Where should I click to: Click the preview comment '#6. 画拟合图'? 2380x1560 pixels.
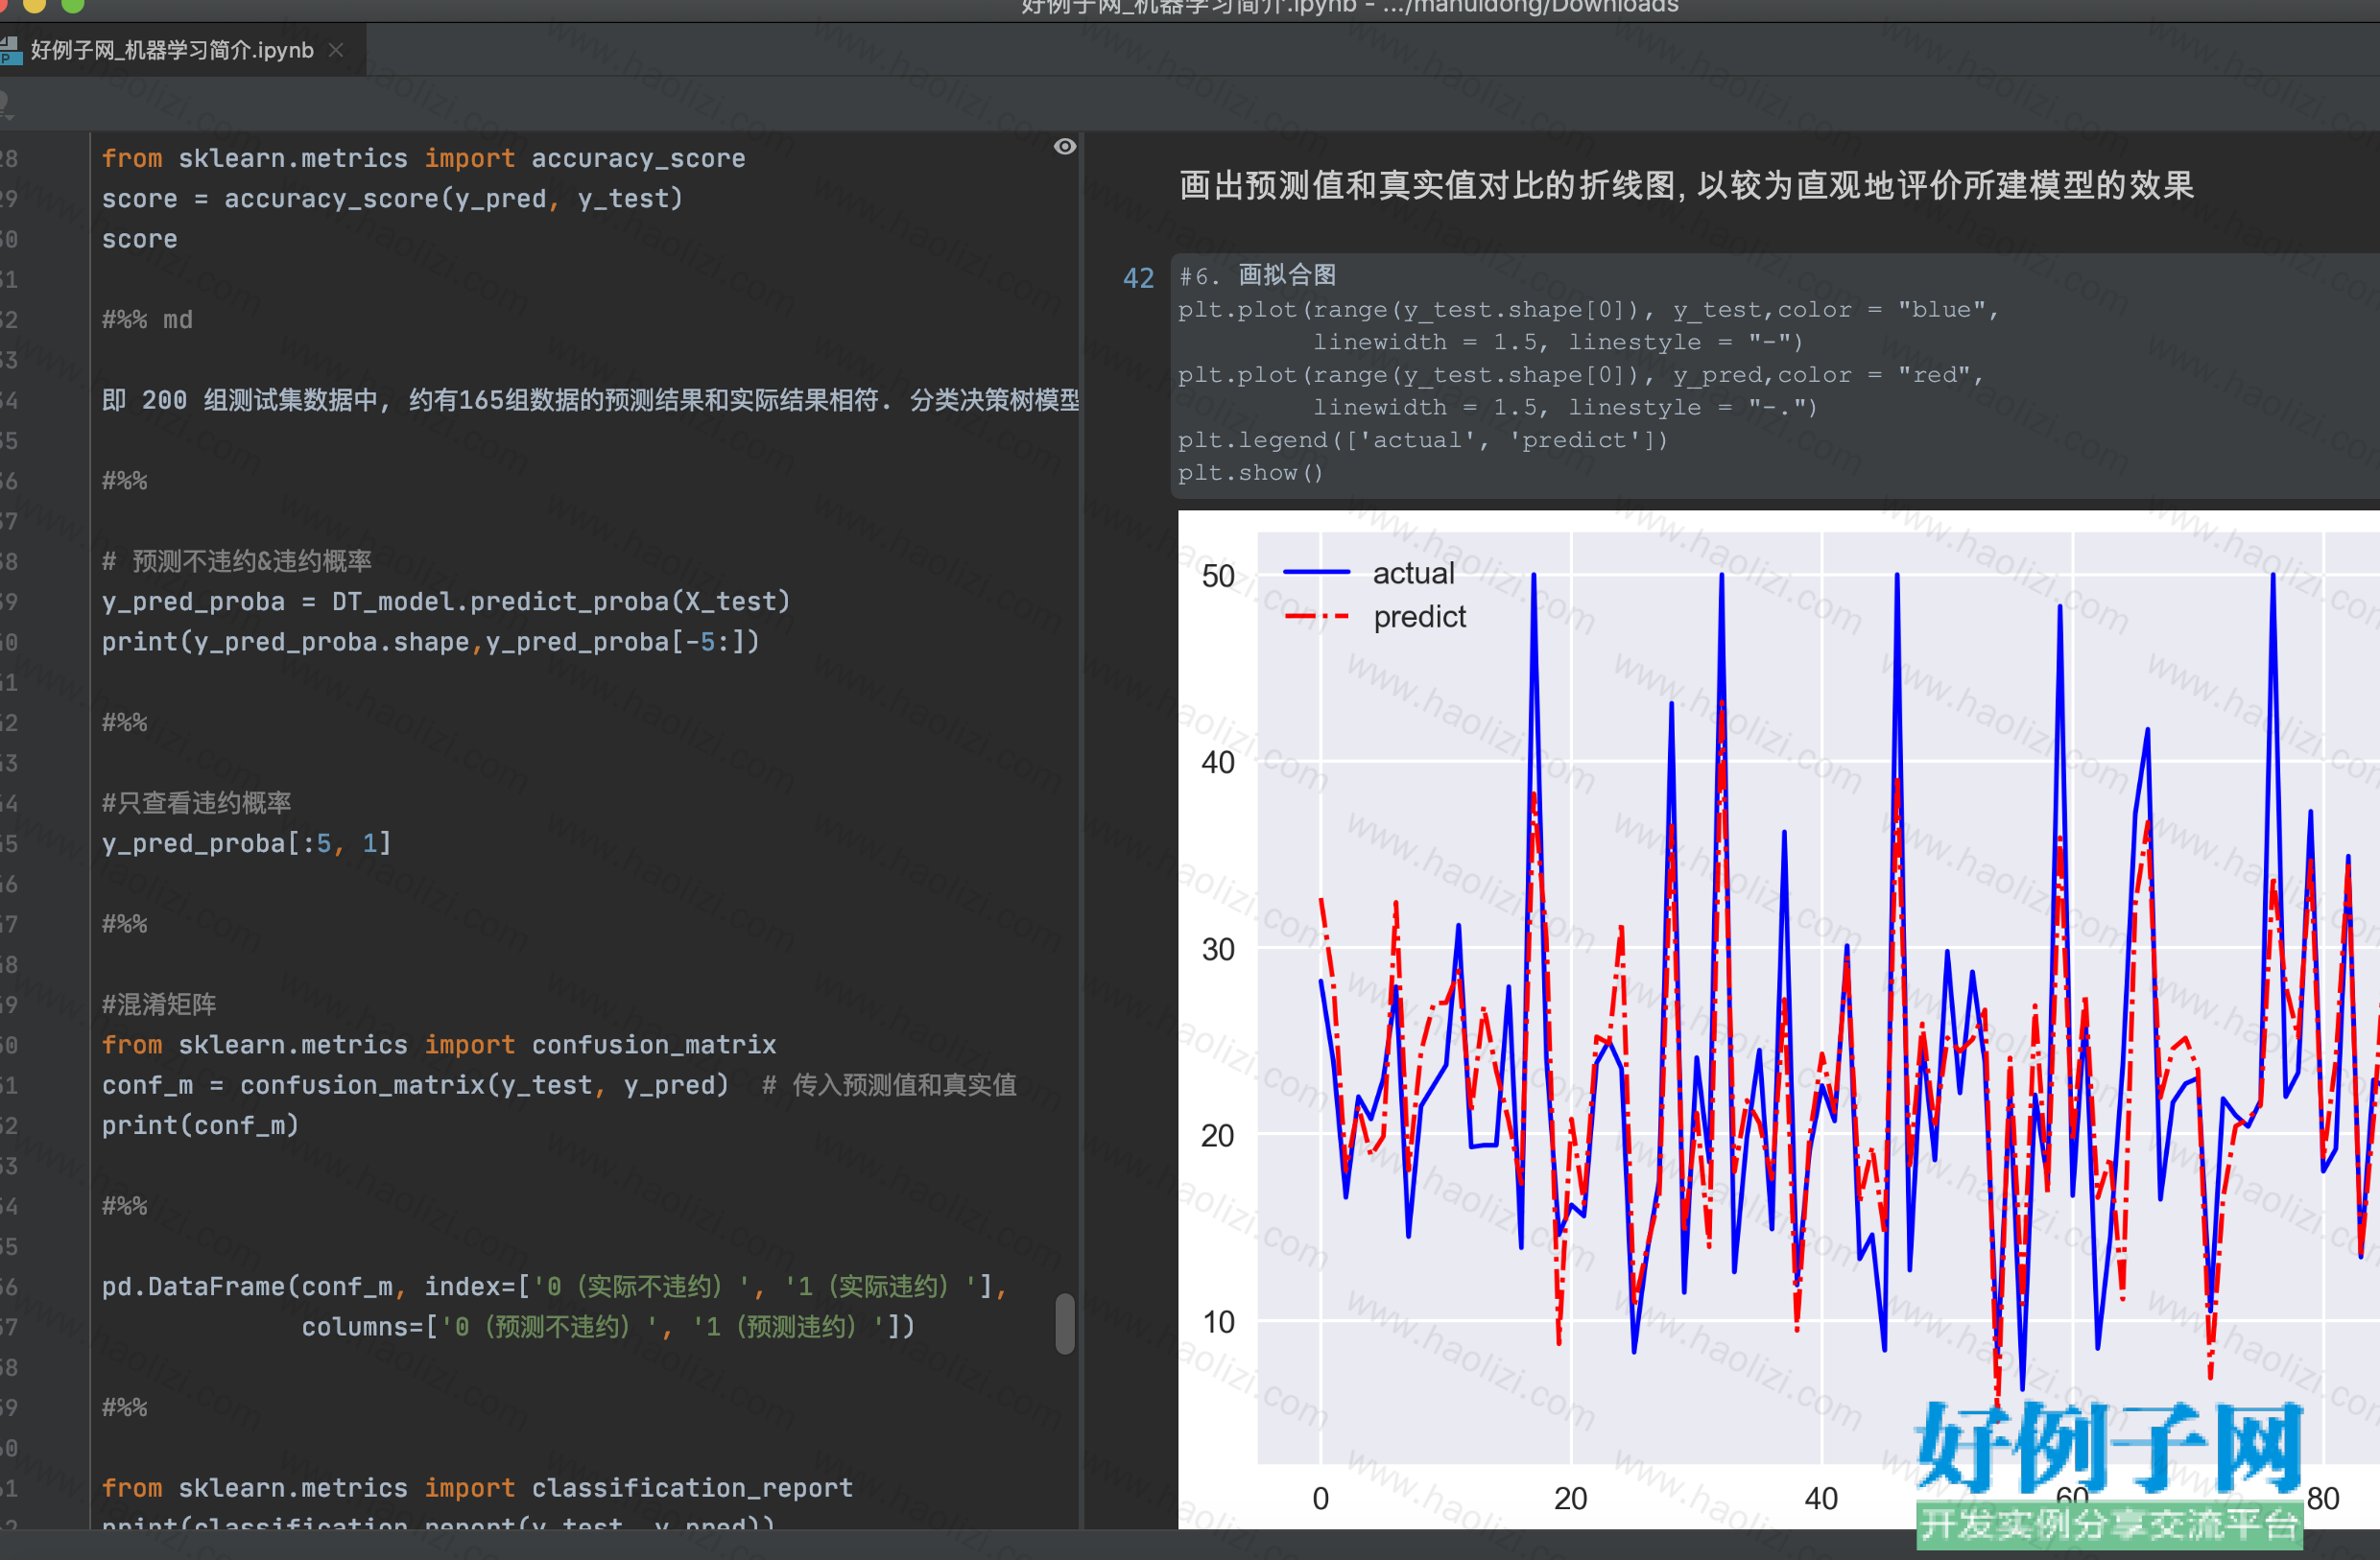[x=1257, y=275]
